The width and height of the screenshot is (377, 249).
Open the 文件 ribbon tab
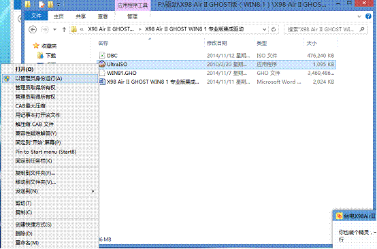click(x=36, y=16)
